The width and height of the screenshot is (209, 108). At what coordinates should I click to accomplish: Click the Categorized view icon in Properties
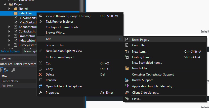pos(1,70)
